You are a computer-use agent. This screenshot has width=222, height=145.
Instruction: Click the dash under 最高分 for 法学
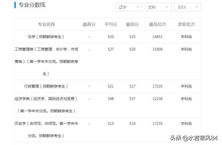[89, 37]
